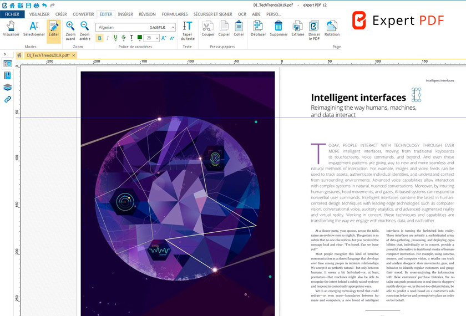466x316 pixels.
Task: Toggle italic formatting I button
Action: point(108,38)
